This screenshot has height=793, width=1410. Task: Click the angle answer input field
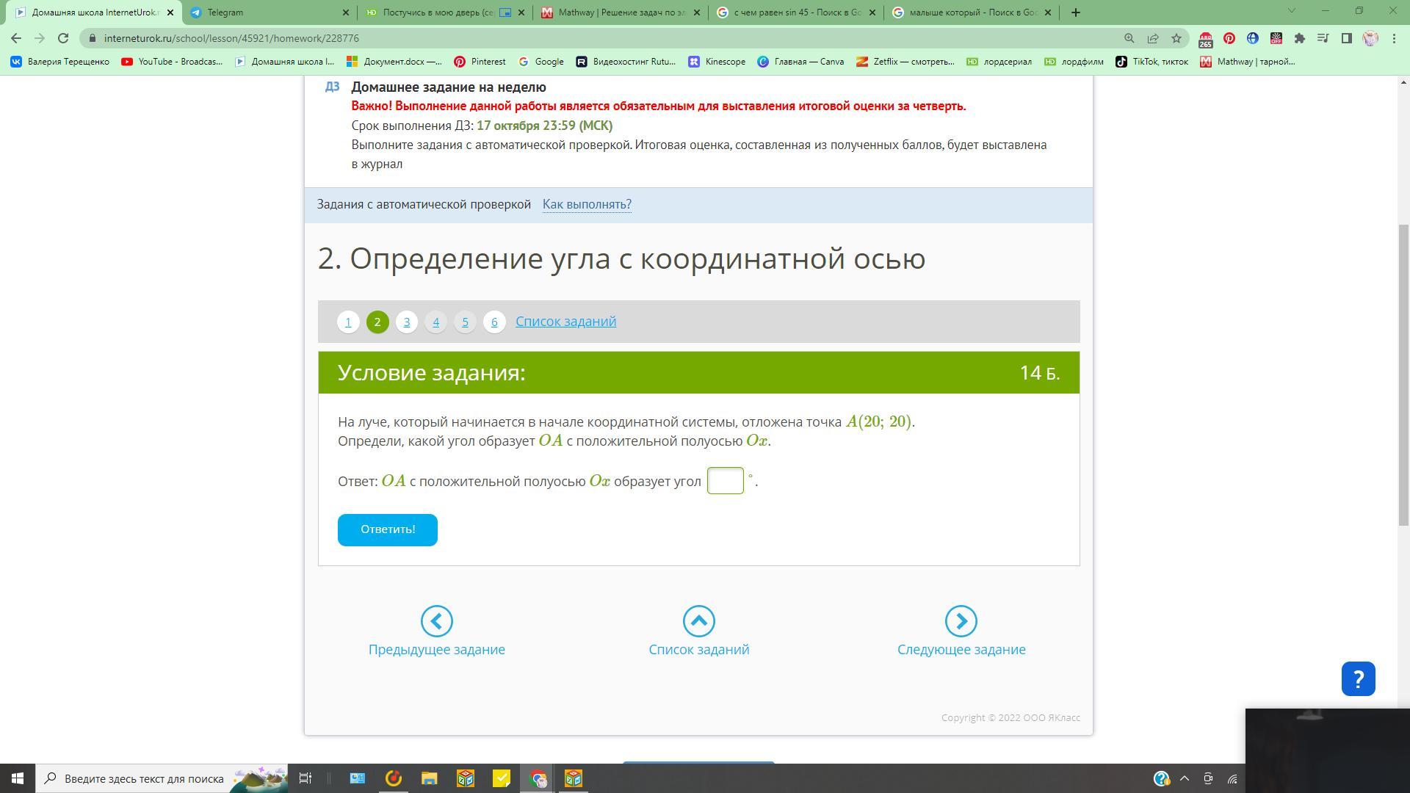point(725,481)
